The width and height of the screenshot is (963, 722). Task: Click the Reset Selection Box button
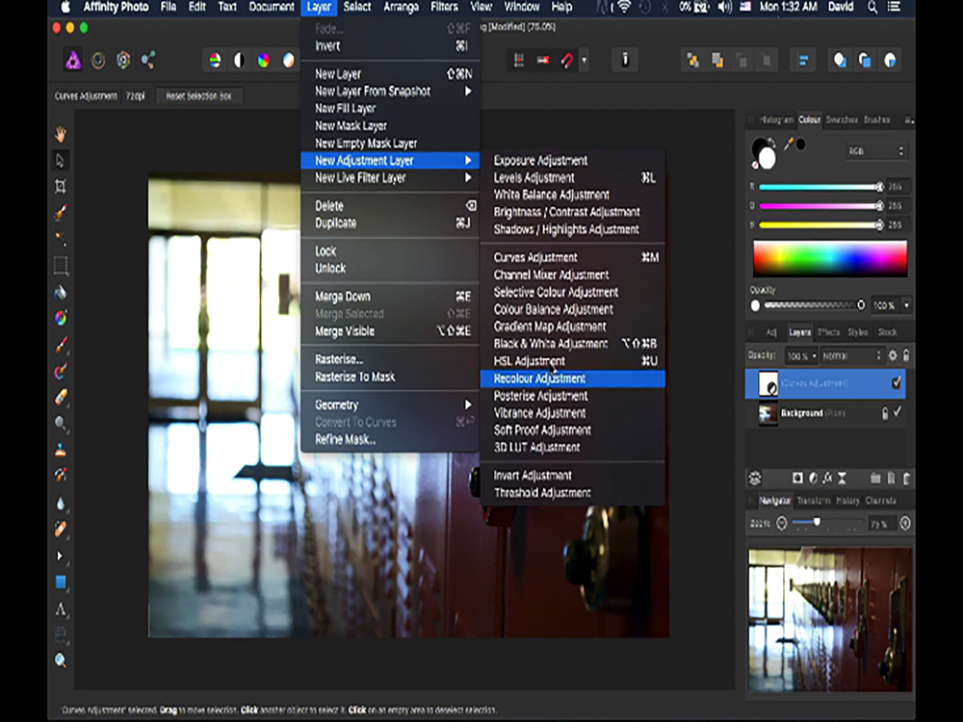[x=198, y=96]
